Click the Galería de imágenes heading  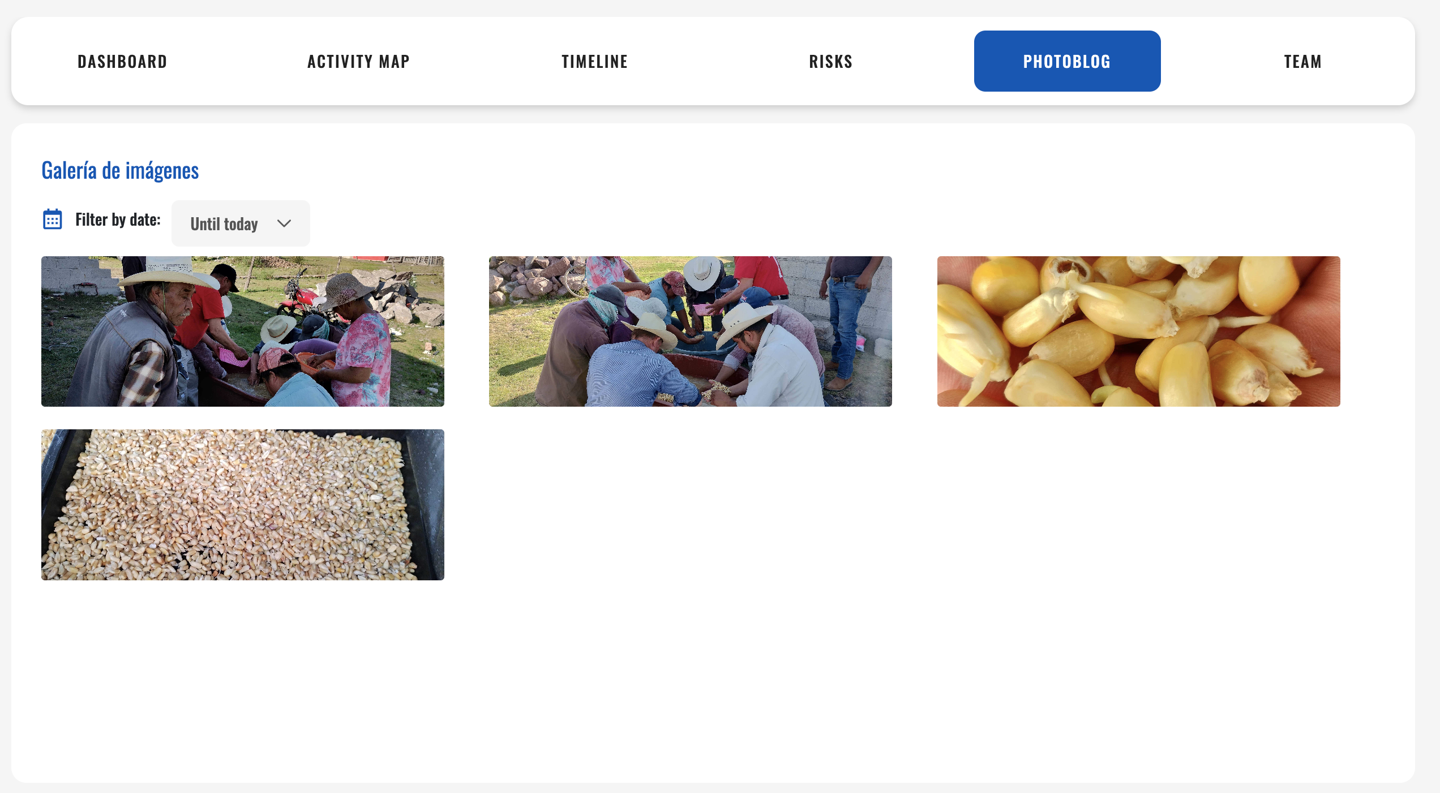tap(120, 170)
